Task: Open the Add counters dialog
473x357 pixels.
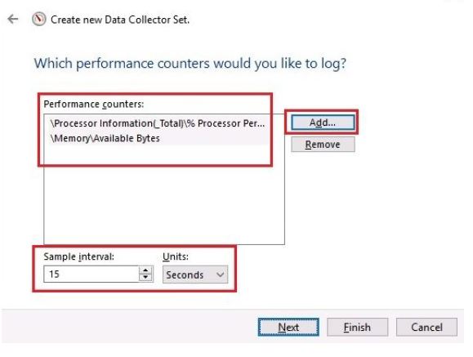Action: [323, 123]
